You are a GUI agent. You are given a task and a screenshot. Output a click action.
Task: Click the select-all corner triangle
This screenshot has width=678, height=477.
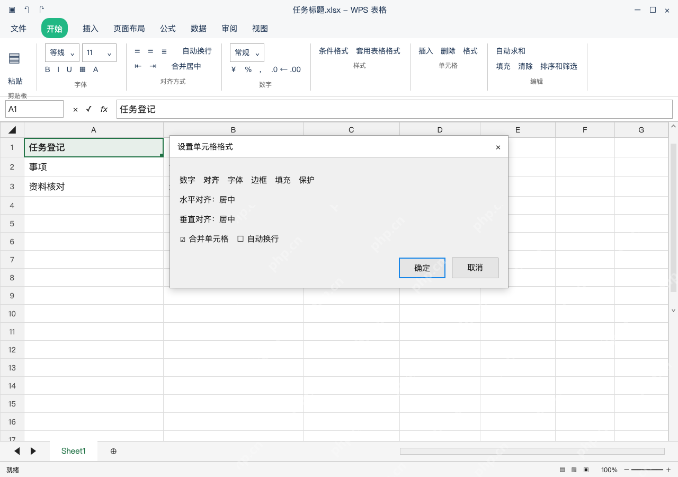click(x=12, y=130)
